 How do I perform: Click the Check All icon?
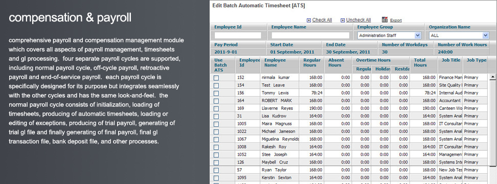(309, 20)
